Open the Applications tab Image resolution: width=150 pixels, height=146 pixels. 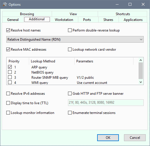click(133, 20)
